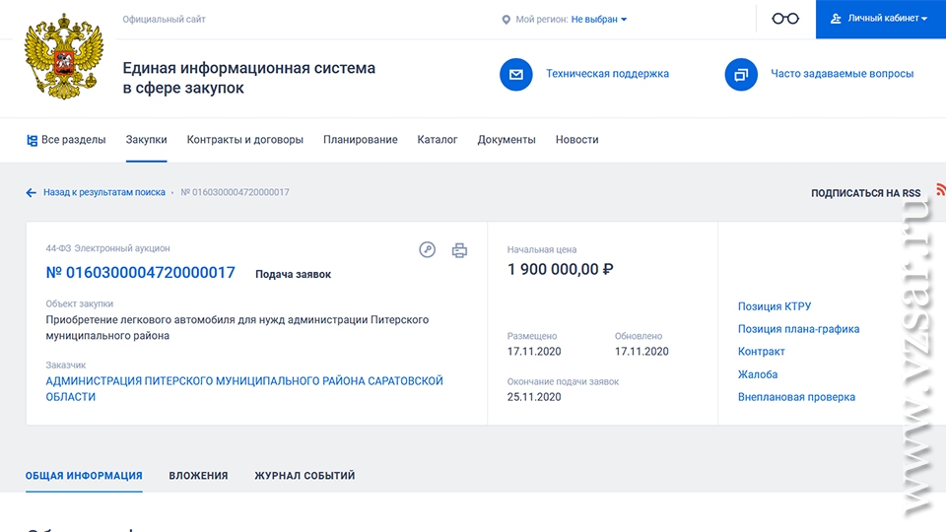
Task: Open the Документы menu item
Action: coord(507,140)
